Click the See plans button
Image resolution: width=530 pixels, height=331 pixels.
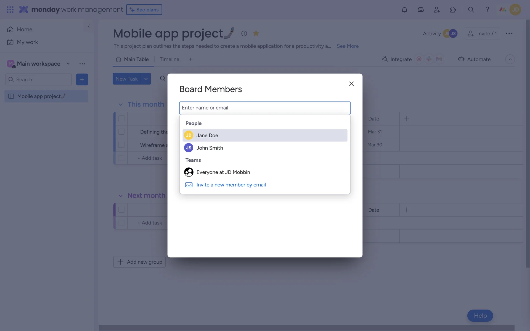pyautogui.click(x=144, y=10)
